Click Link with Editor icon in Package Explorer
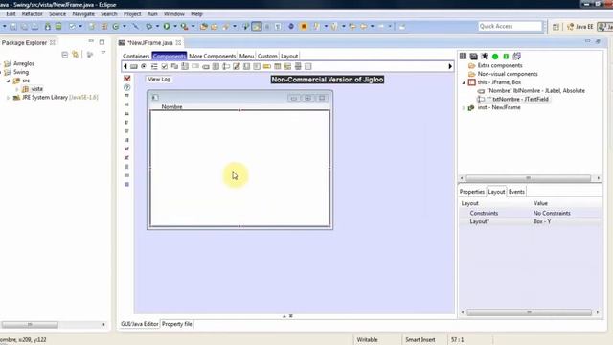This screenshot has width=613, height=345. (x=75, y=55)
